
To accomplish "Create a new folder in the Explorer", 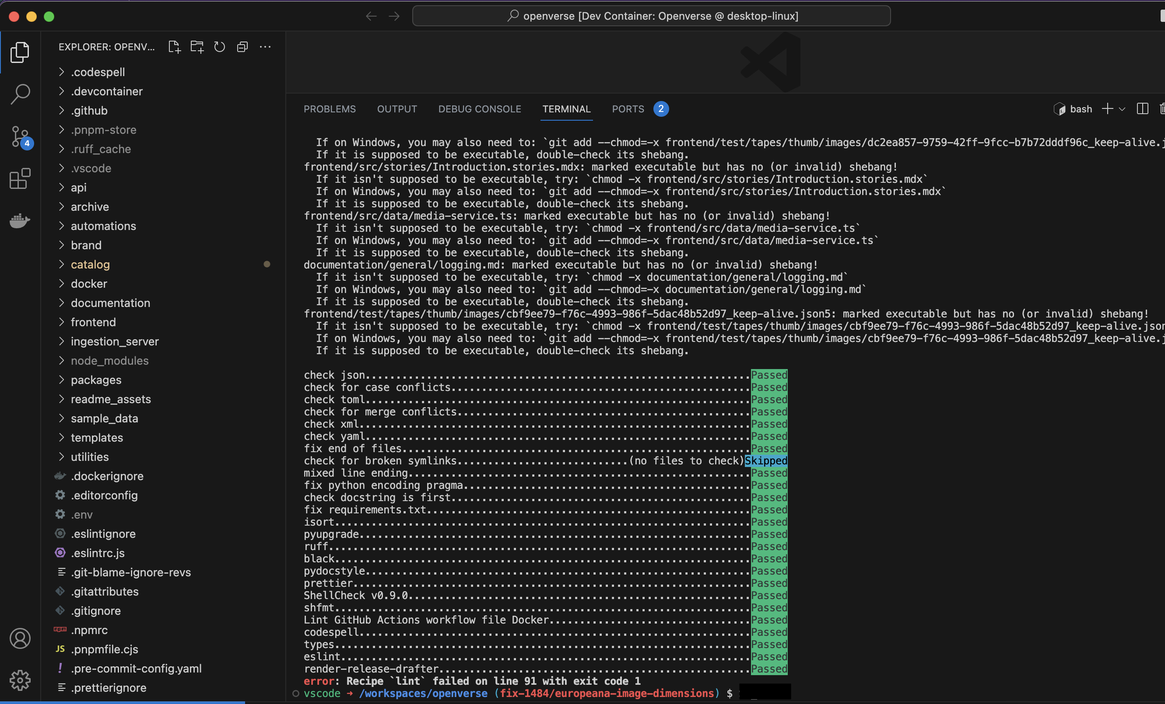I will [x=197, y=47].
